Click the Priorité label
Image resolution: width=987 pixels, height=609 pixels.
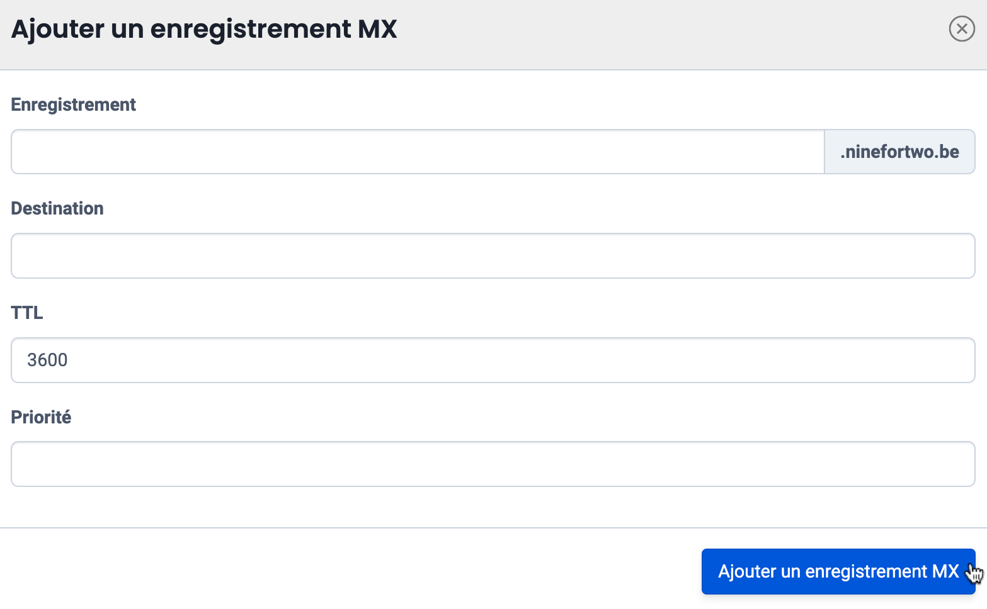[x=42, y=417]
